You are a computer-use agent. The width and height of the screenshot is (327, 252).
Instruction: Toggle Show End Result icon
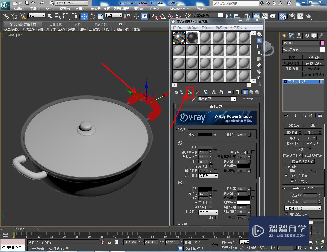point(245,92)
